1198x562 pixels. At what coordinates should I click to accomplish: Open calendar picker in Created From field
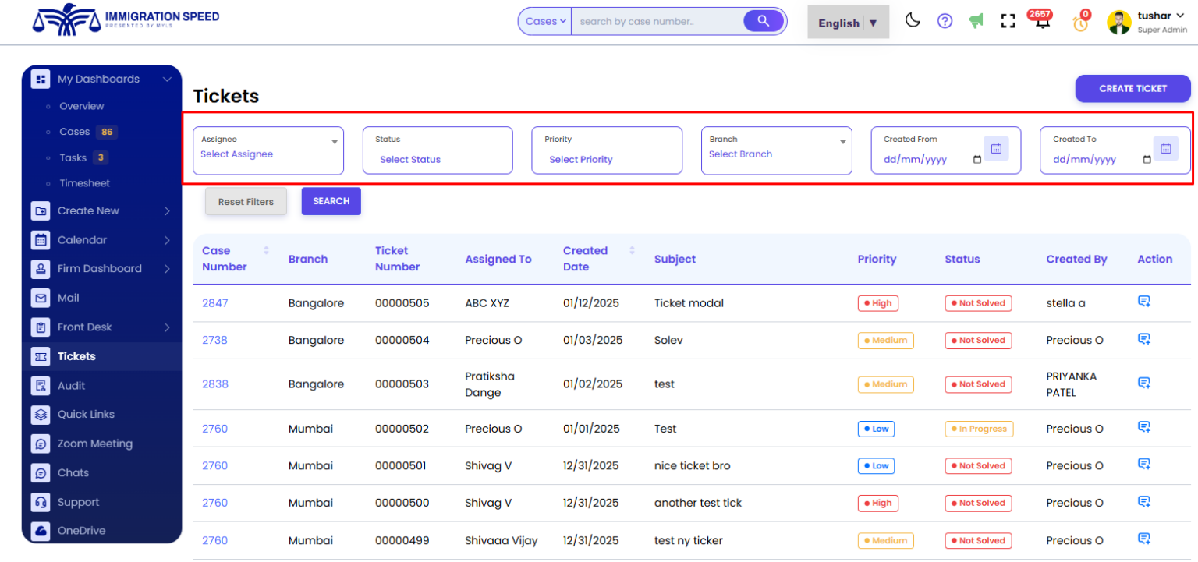pos(996,148)
